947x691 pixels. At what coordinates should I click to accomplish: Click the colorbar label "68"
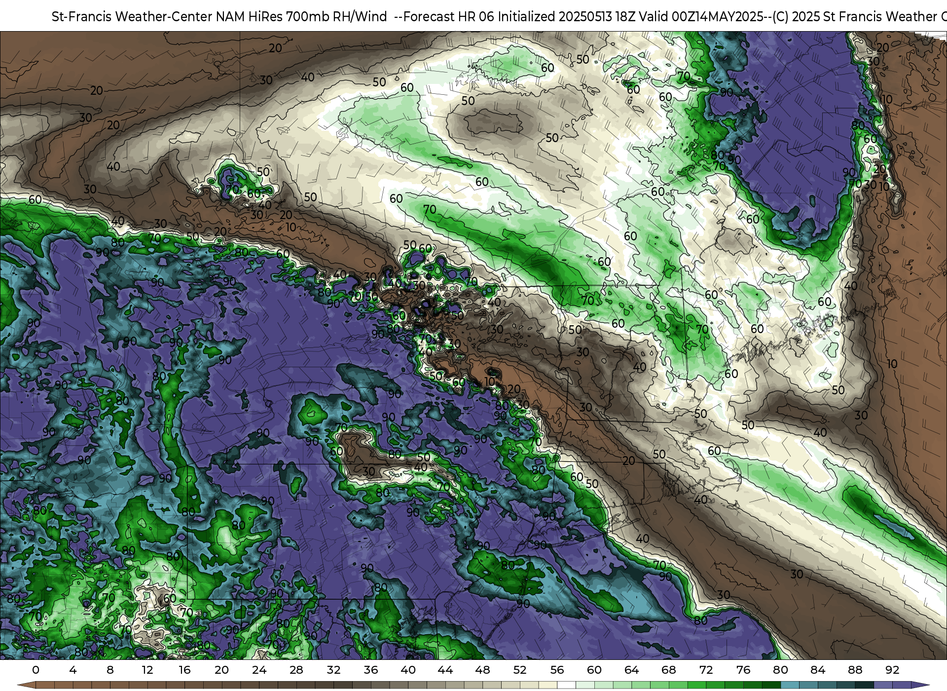coord(669,670)
